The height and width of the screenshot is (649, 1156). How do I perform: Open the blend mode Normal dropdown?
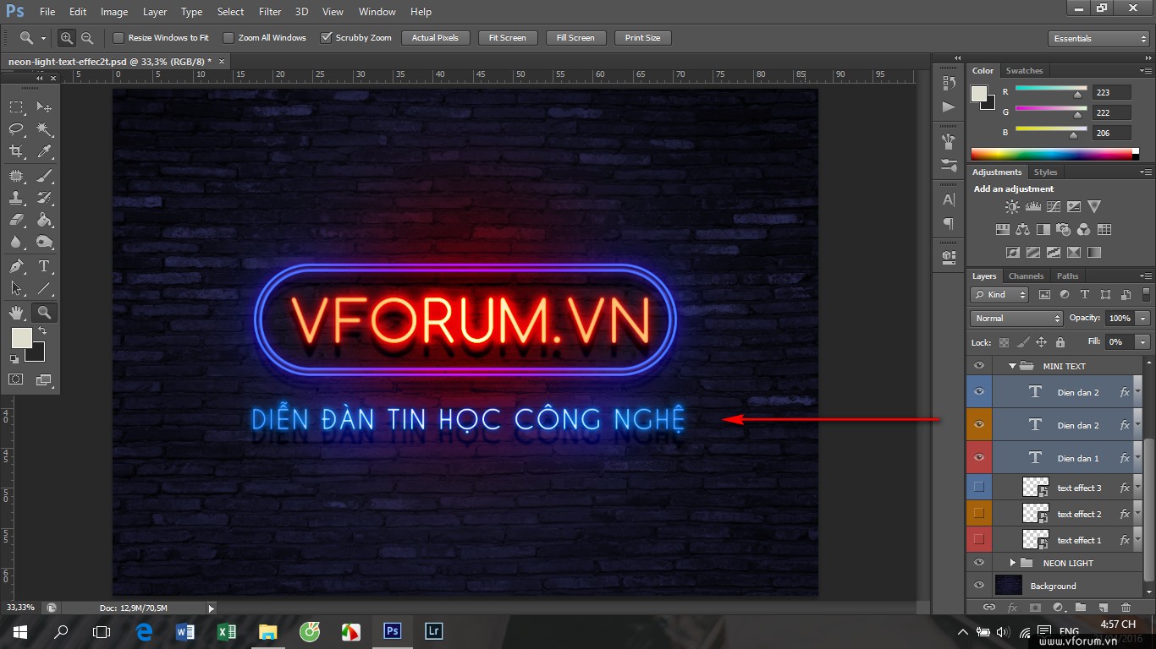pyautogui.click(x=1016, y=319)
